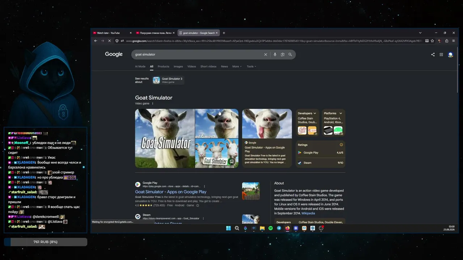Switch to the Полусухая стяжка пола tab
Image resolution: width=463 pixels, height=260 pixels.
click(x=155, y=33)
